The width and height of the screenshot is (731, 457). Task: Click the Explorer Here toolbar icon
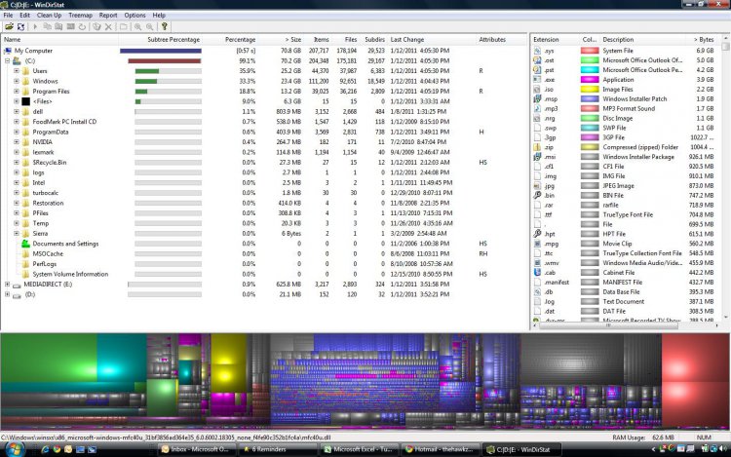58,27
